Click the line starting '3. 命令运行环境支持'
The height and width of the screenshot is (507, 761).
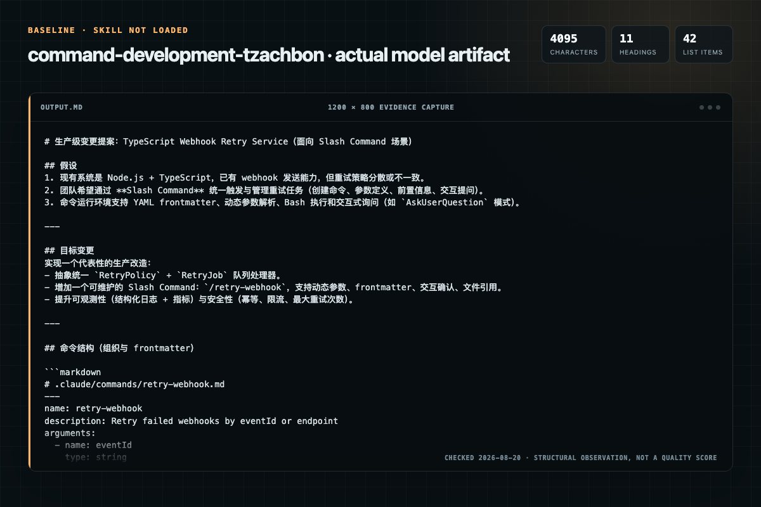(282, 204)
